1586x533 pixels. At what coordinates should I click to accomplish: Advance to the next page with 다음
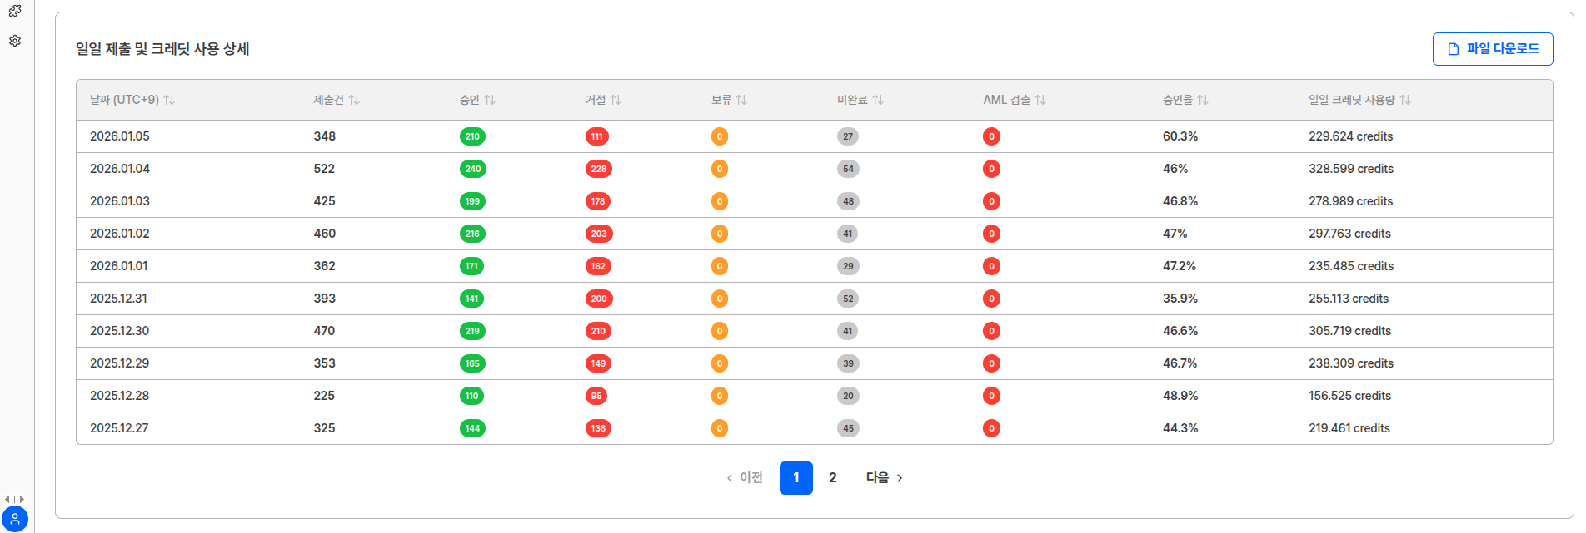pyautogui.click(x=885, y=478)
